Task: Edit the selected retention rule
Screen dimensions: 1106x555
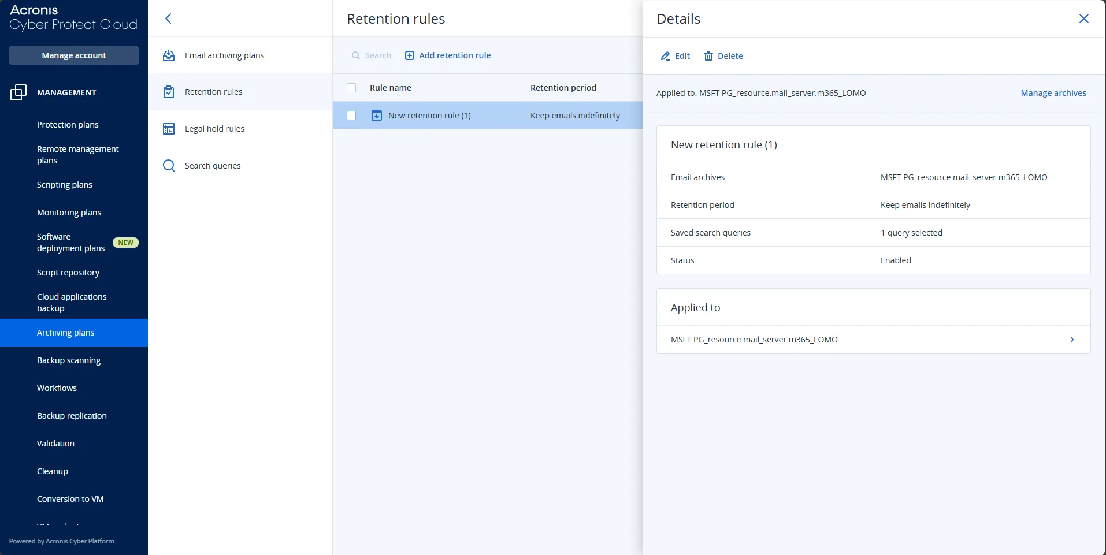Action: click(x=675, y=56)
